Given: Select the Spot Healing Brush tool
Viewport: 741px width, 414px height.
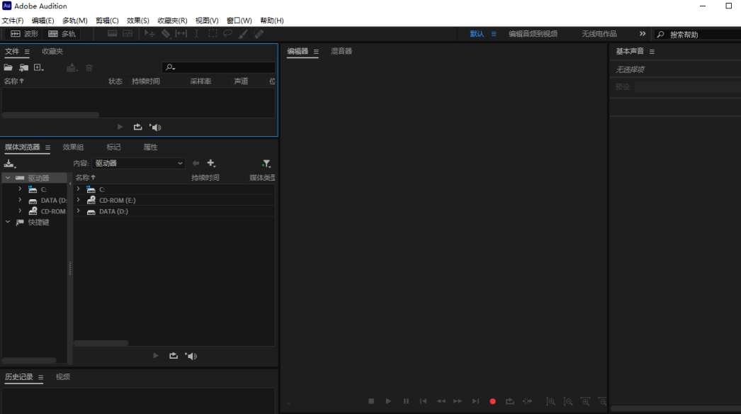Looking at the screenshot, I should [259, 33].
